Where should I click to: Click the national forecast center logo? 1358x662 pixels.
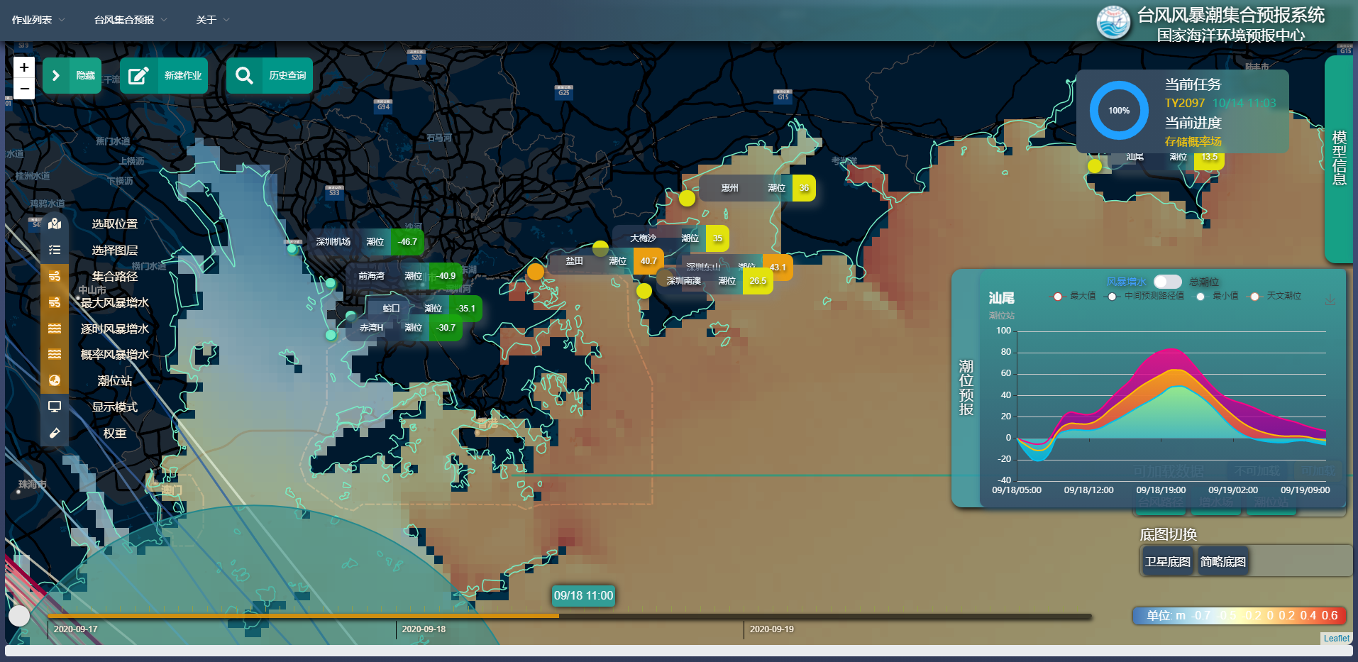click(1113, 22)
